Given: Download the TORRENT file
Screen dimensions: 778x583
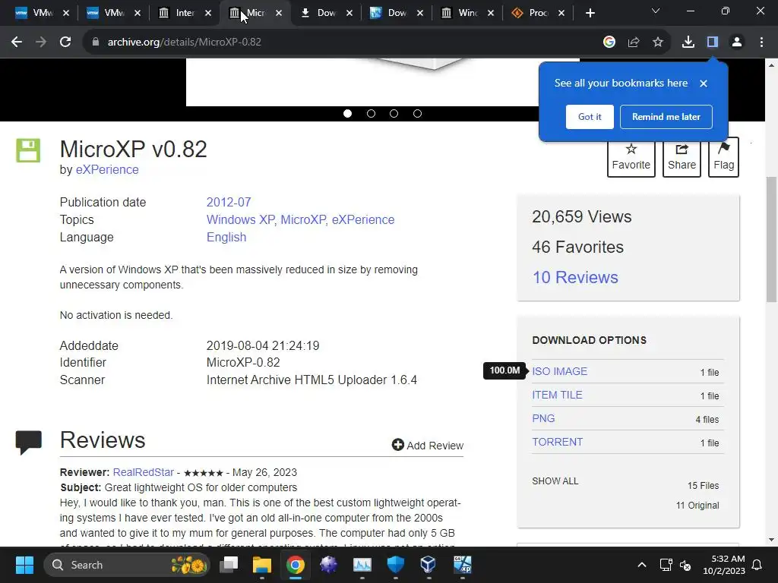Looking at the screenshot, I should click(557, 443).
